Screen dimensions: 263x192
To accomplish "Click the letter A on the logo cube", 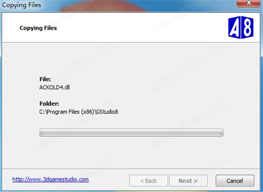I will tap(235, 28).
